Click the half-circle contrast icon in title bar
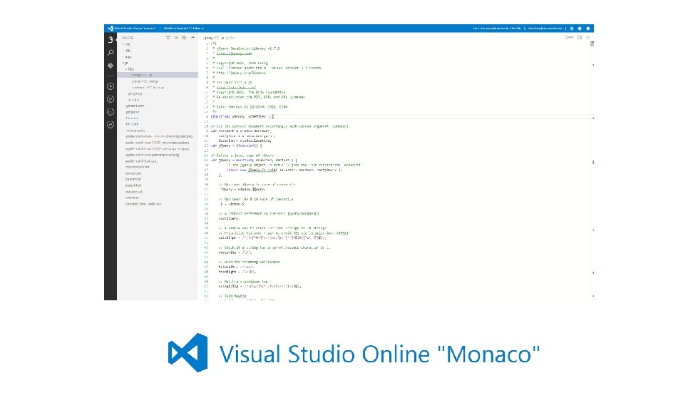698x393 pixels. pyautogui.click(x=580, y=29)
